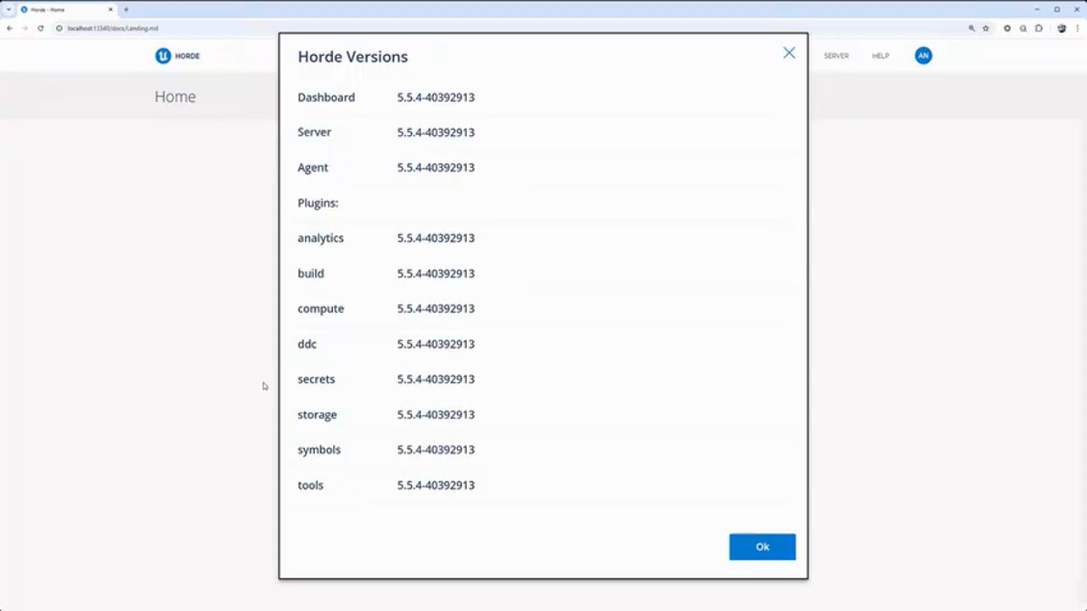Click the Home page heading
Viewport: 1087px width, 611px height.
pyautogui.click(x=175, y=96)
